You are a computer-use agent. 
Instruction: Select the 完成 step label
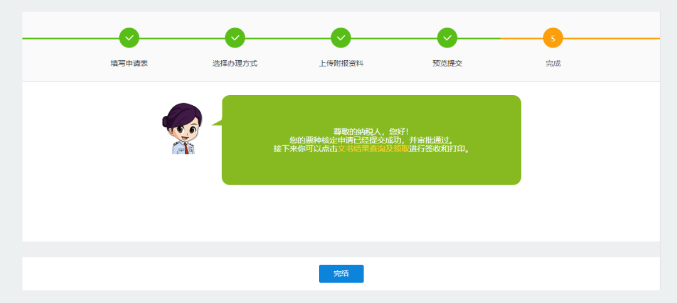point(553,63)
